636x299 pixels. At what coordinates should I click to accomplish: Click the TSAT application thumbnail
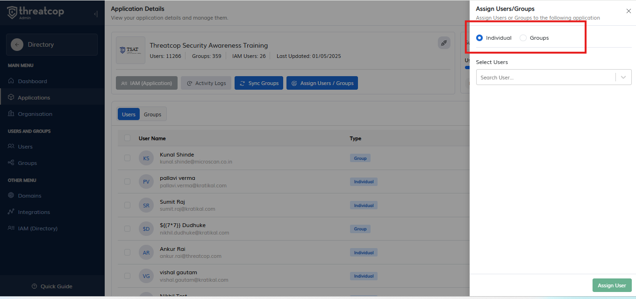pos(130,50)
